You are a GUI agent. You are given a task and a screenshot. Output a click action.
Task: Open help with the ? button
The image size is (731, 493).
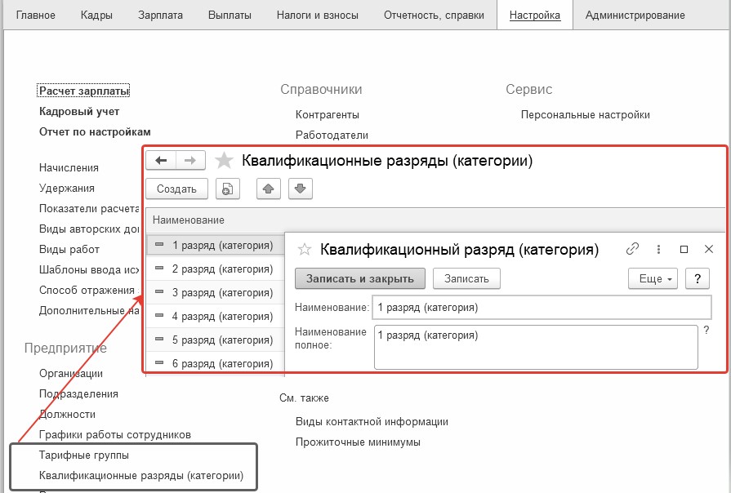click(698, 278)
